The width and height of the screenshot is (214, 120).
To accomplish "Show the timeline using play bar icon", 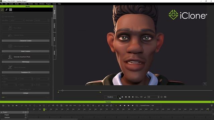I will 165,97.
